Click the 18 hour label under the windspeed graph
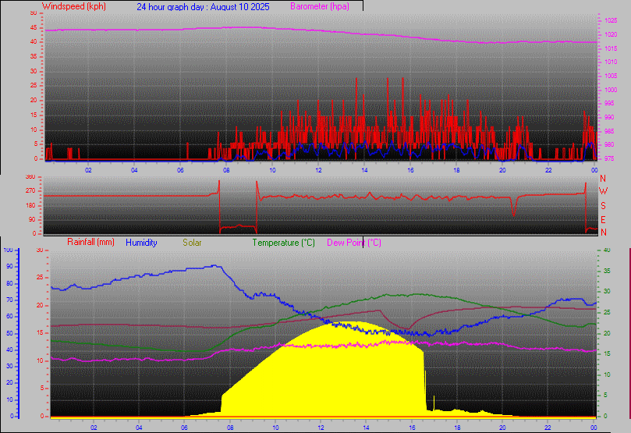The height and width of the screenshot is (433, 631). (456, 170)
